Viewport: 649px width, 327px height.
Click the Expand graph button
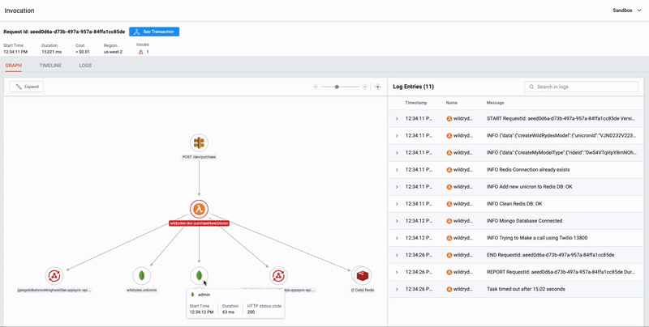(27, 87)
